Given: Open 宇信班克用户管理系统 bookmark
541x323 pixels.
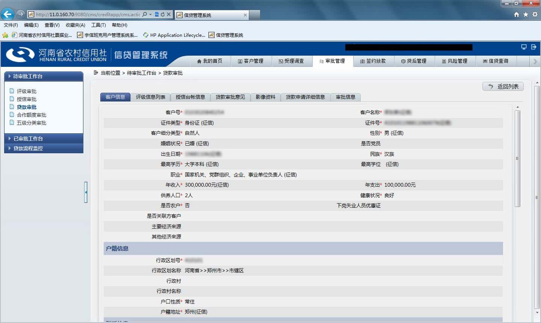Looking at the screenshot, I should (x=107, y=35).
